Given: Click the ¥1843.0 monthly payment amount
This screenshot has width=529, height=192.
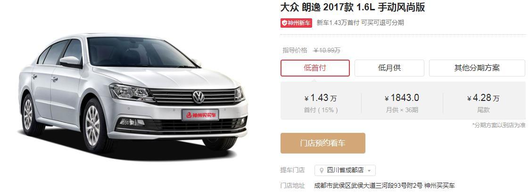Looking at the screenshot, I should click(x=402, y=98).
